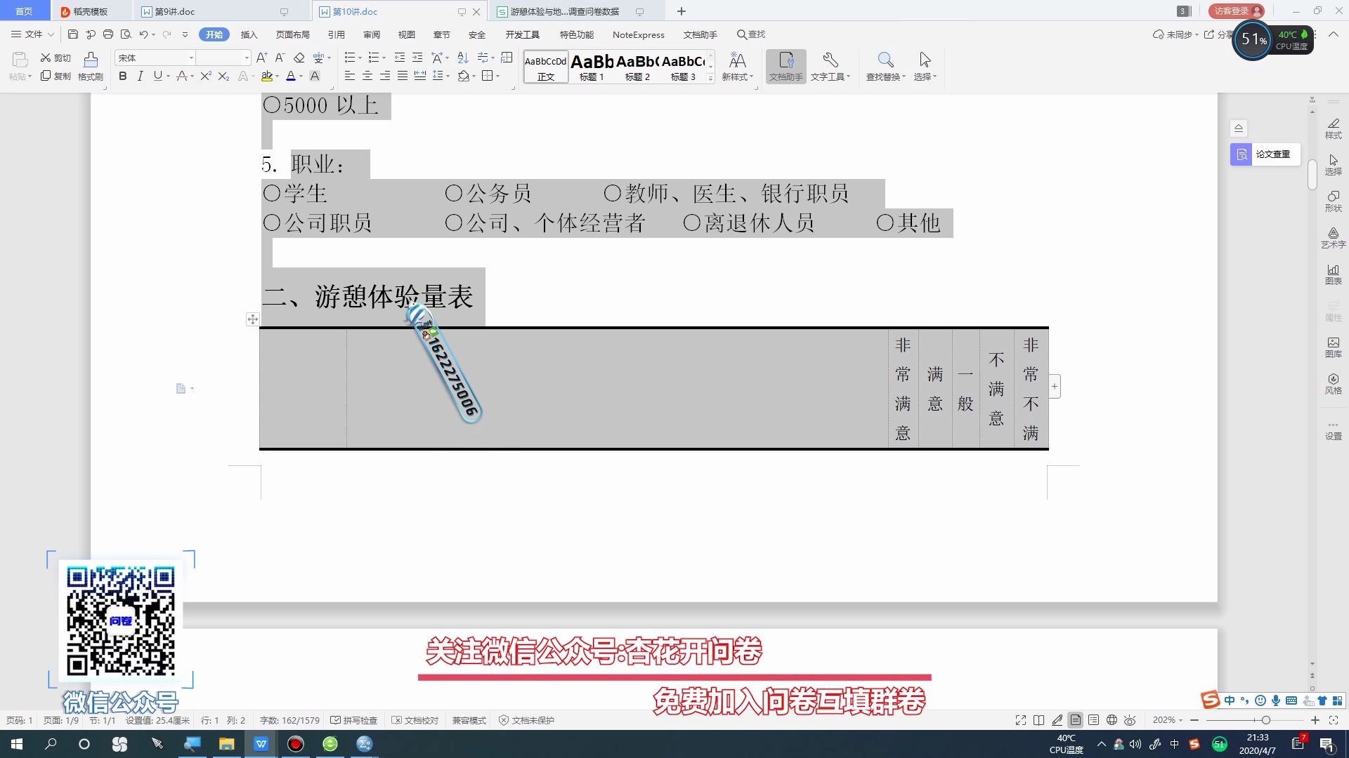Click the Print icon in quick access bar
The width and height of the screenshot is (1349, 758).
click(x=107, y=34)
